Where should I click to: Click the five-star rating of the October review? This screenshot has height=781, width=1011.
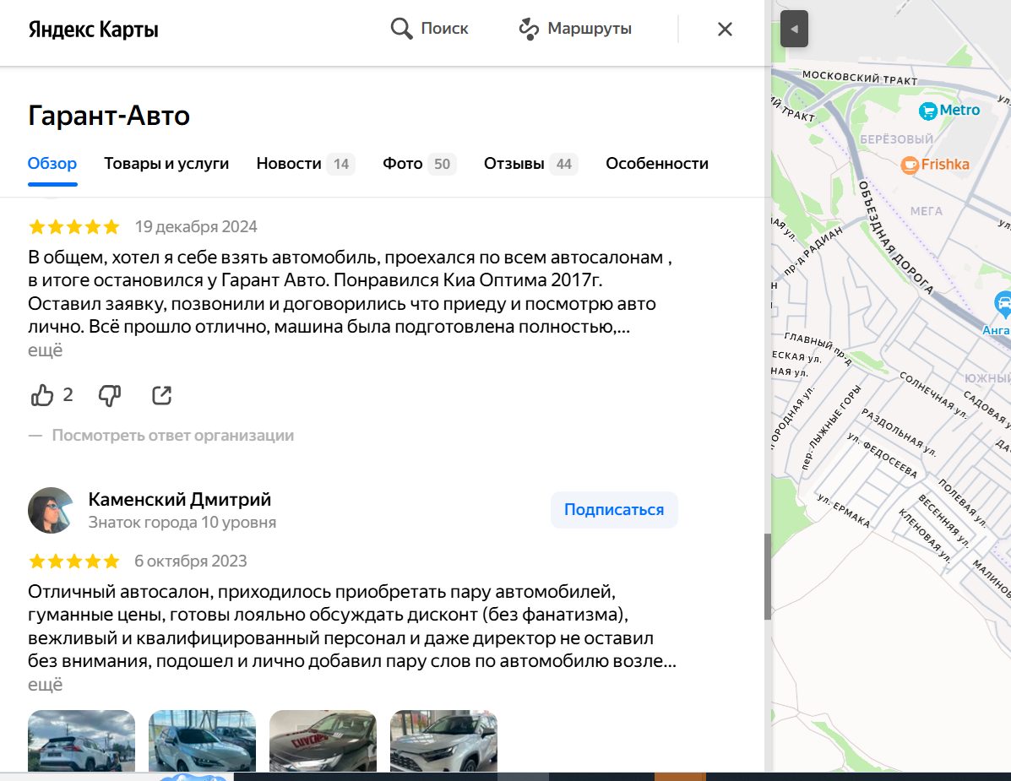tap(73, 560)
